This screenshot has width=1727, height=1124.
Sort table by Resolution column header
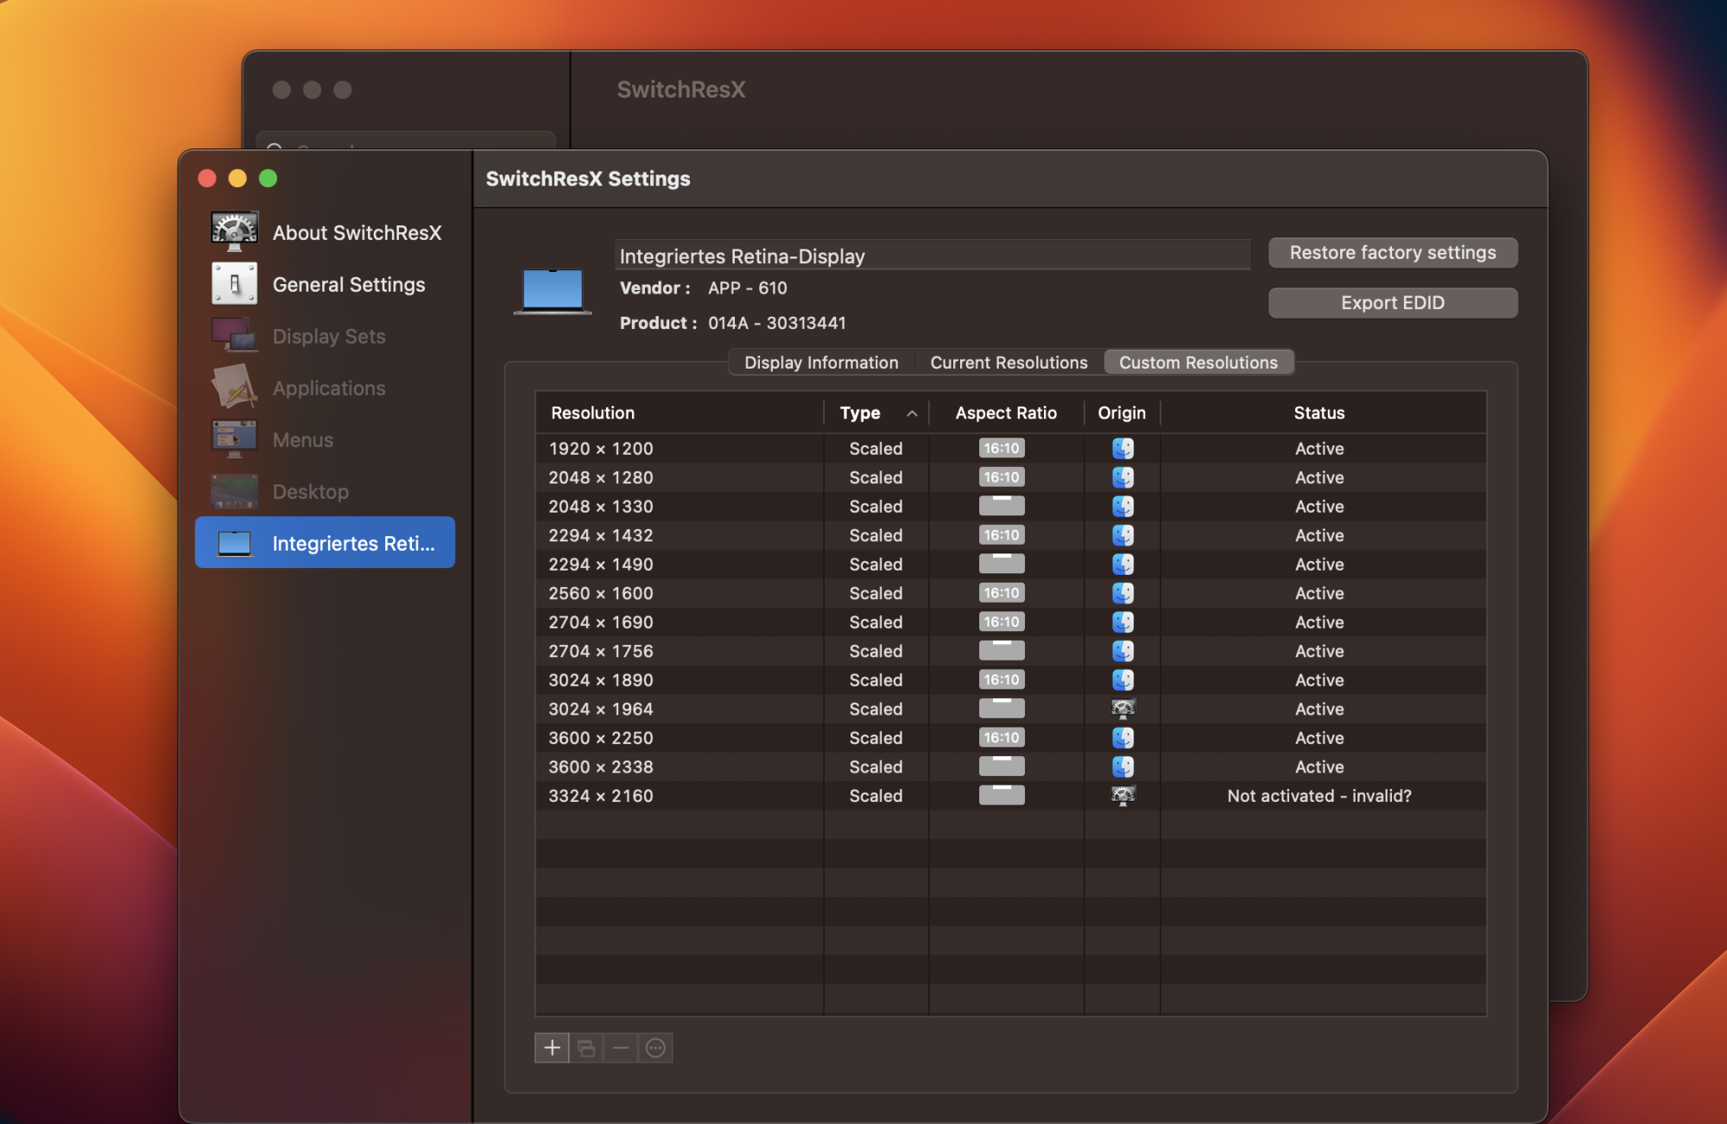click(592, 413)
